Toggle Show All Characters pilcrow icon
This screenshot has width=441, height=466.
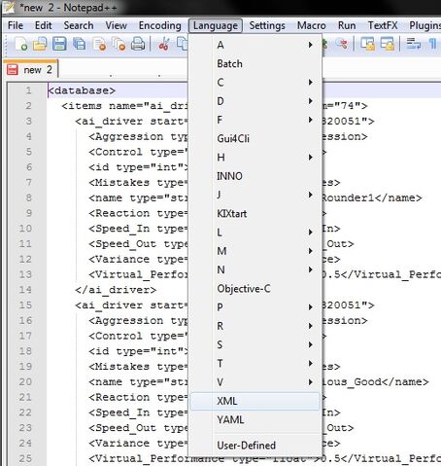[x=433, y=44]
